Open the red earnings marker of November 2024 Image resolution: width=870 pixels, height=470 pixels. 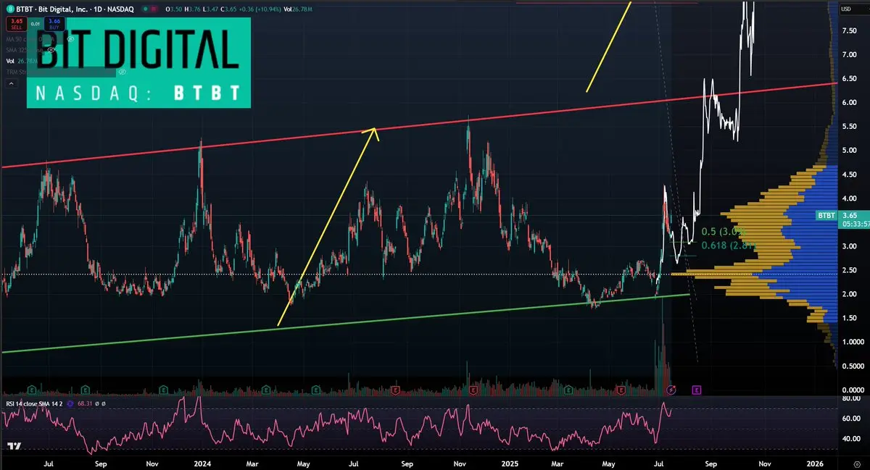pos(473,390)
